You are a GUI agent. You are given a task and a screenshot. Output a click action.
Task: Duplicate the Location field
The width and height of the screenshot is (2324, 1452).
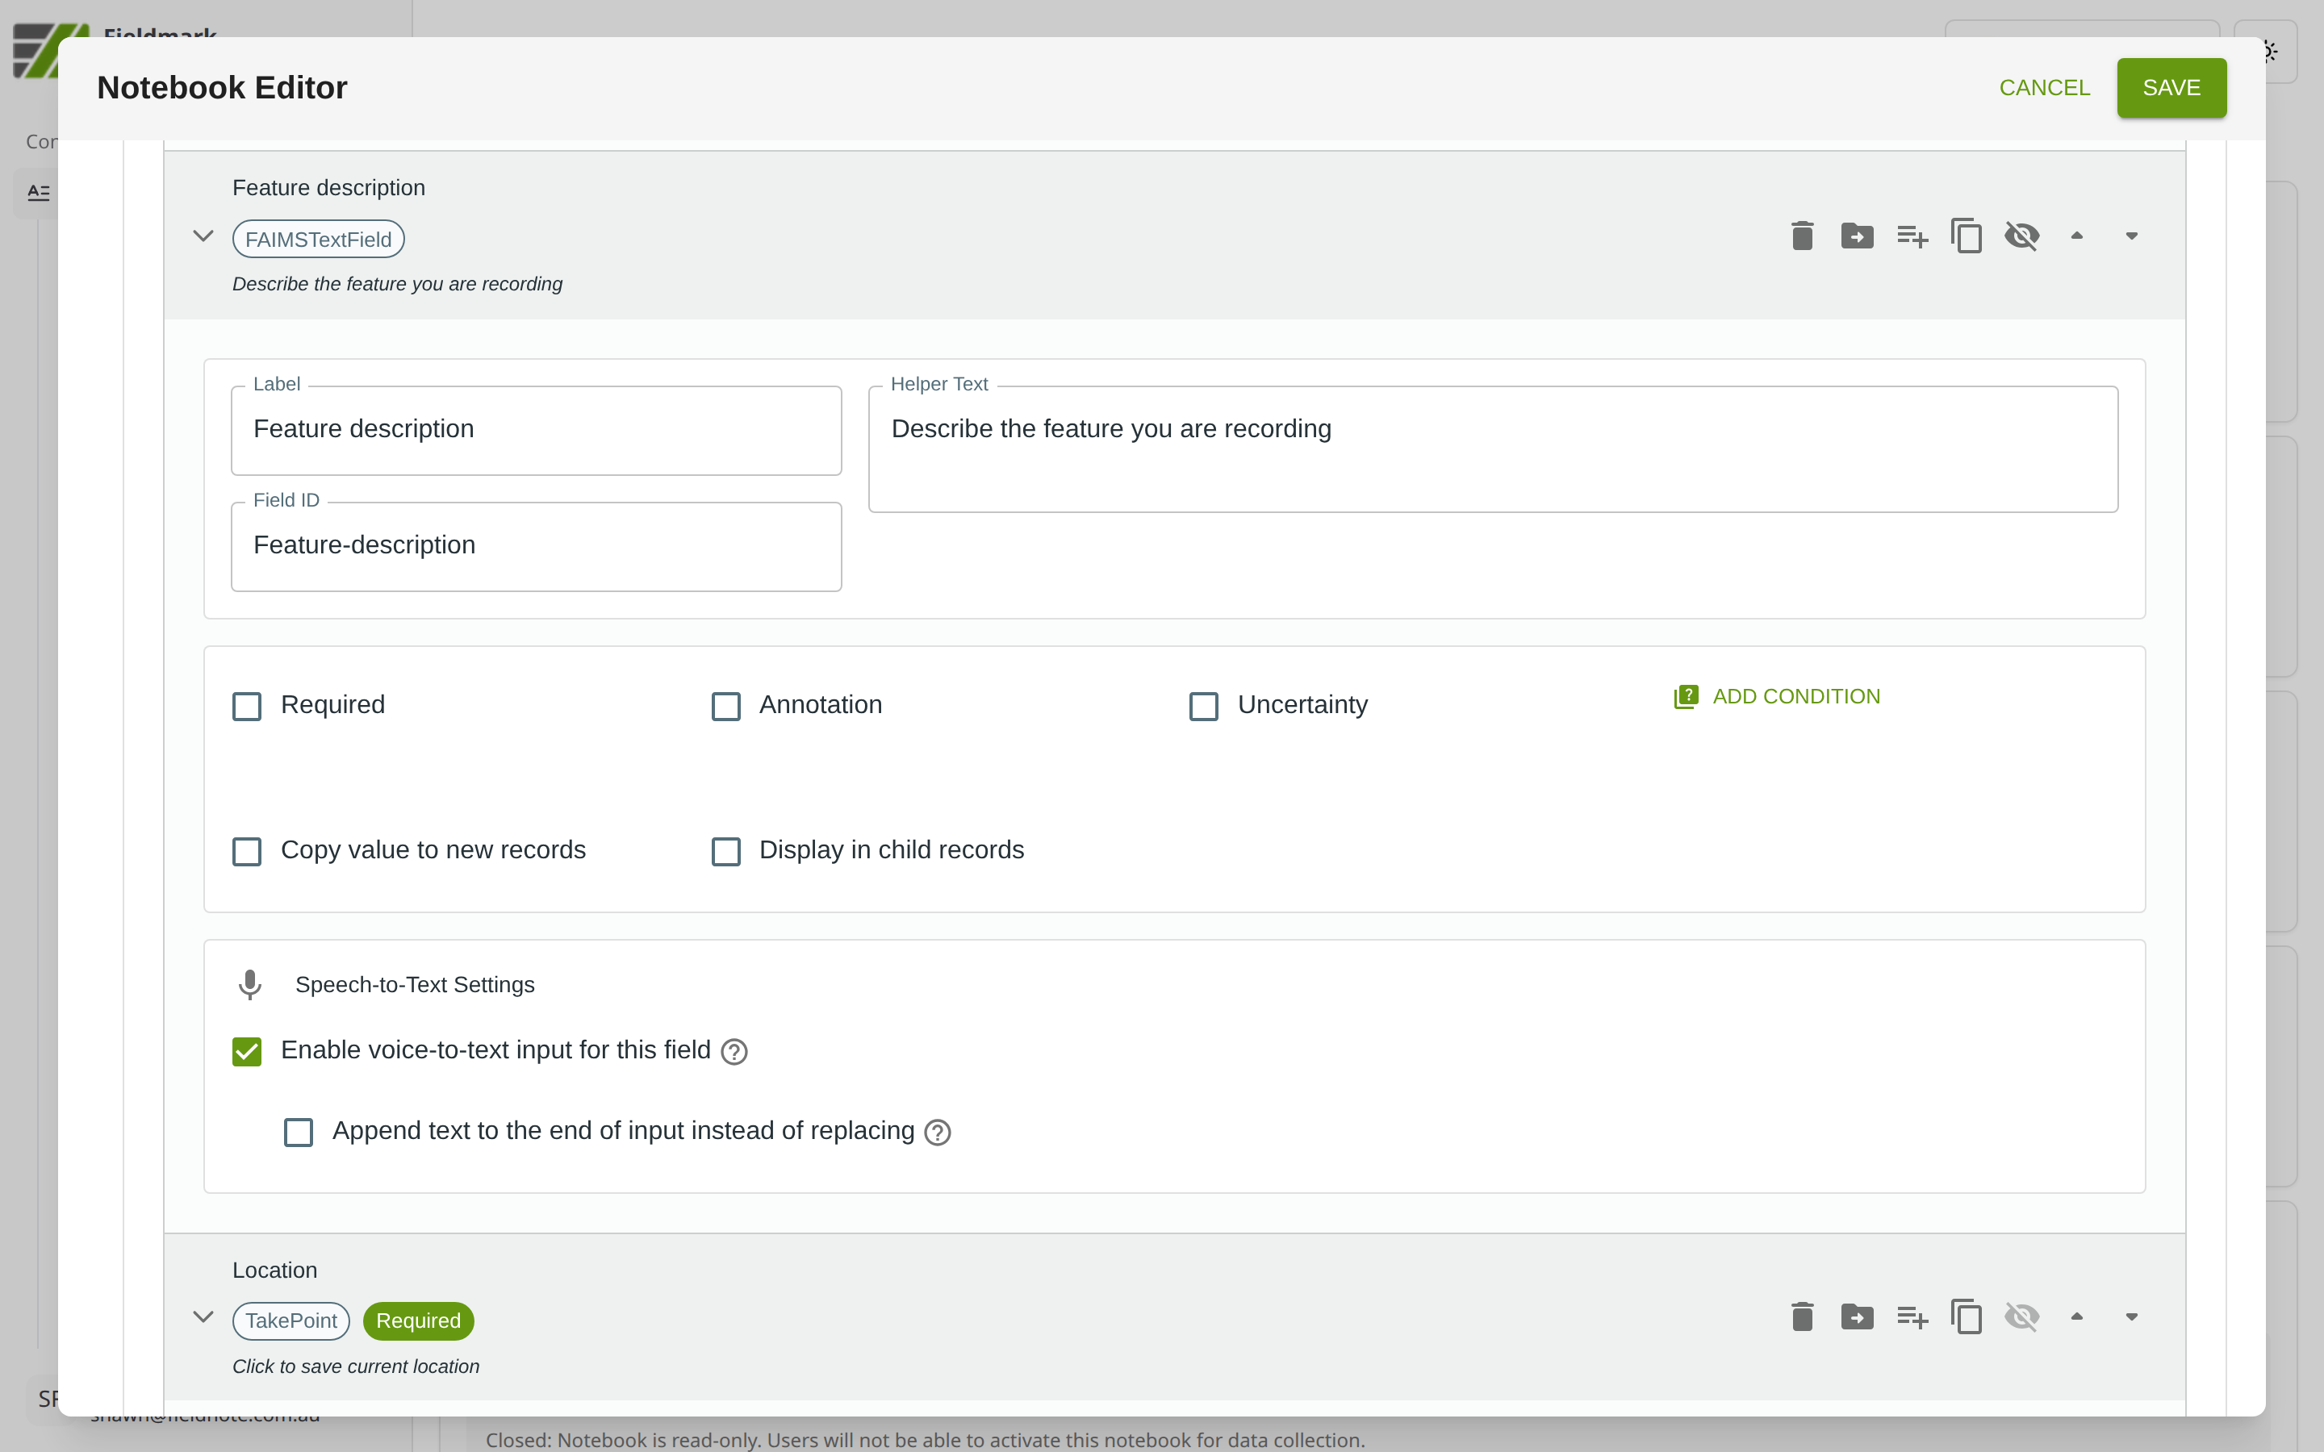(1966, 1316)
